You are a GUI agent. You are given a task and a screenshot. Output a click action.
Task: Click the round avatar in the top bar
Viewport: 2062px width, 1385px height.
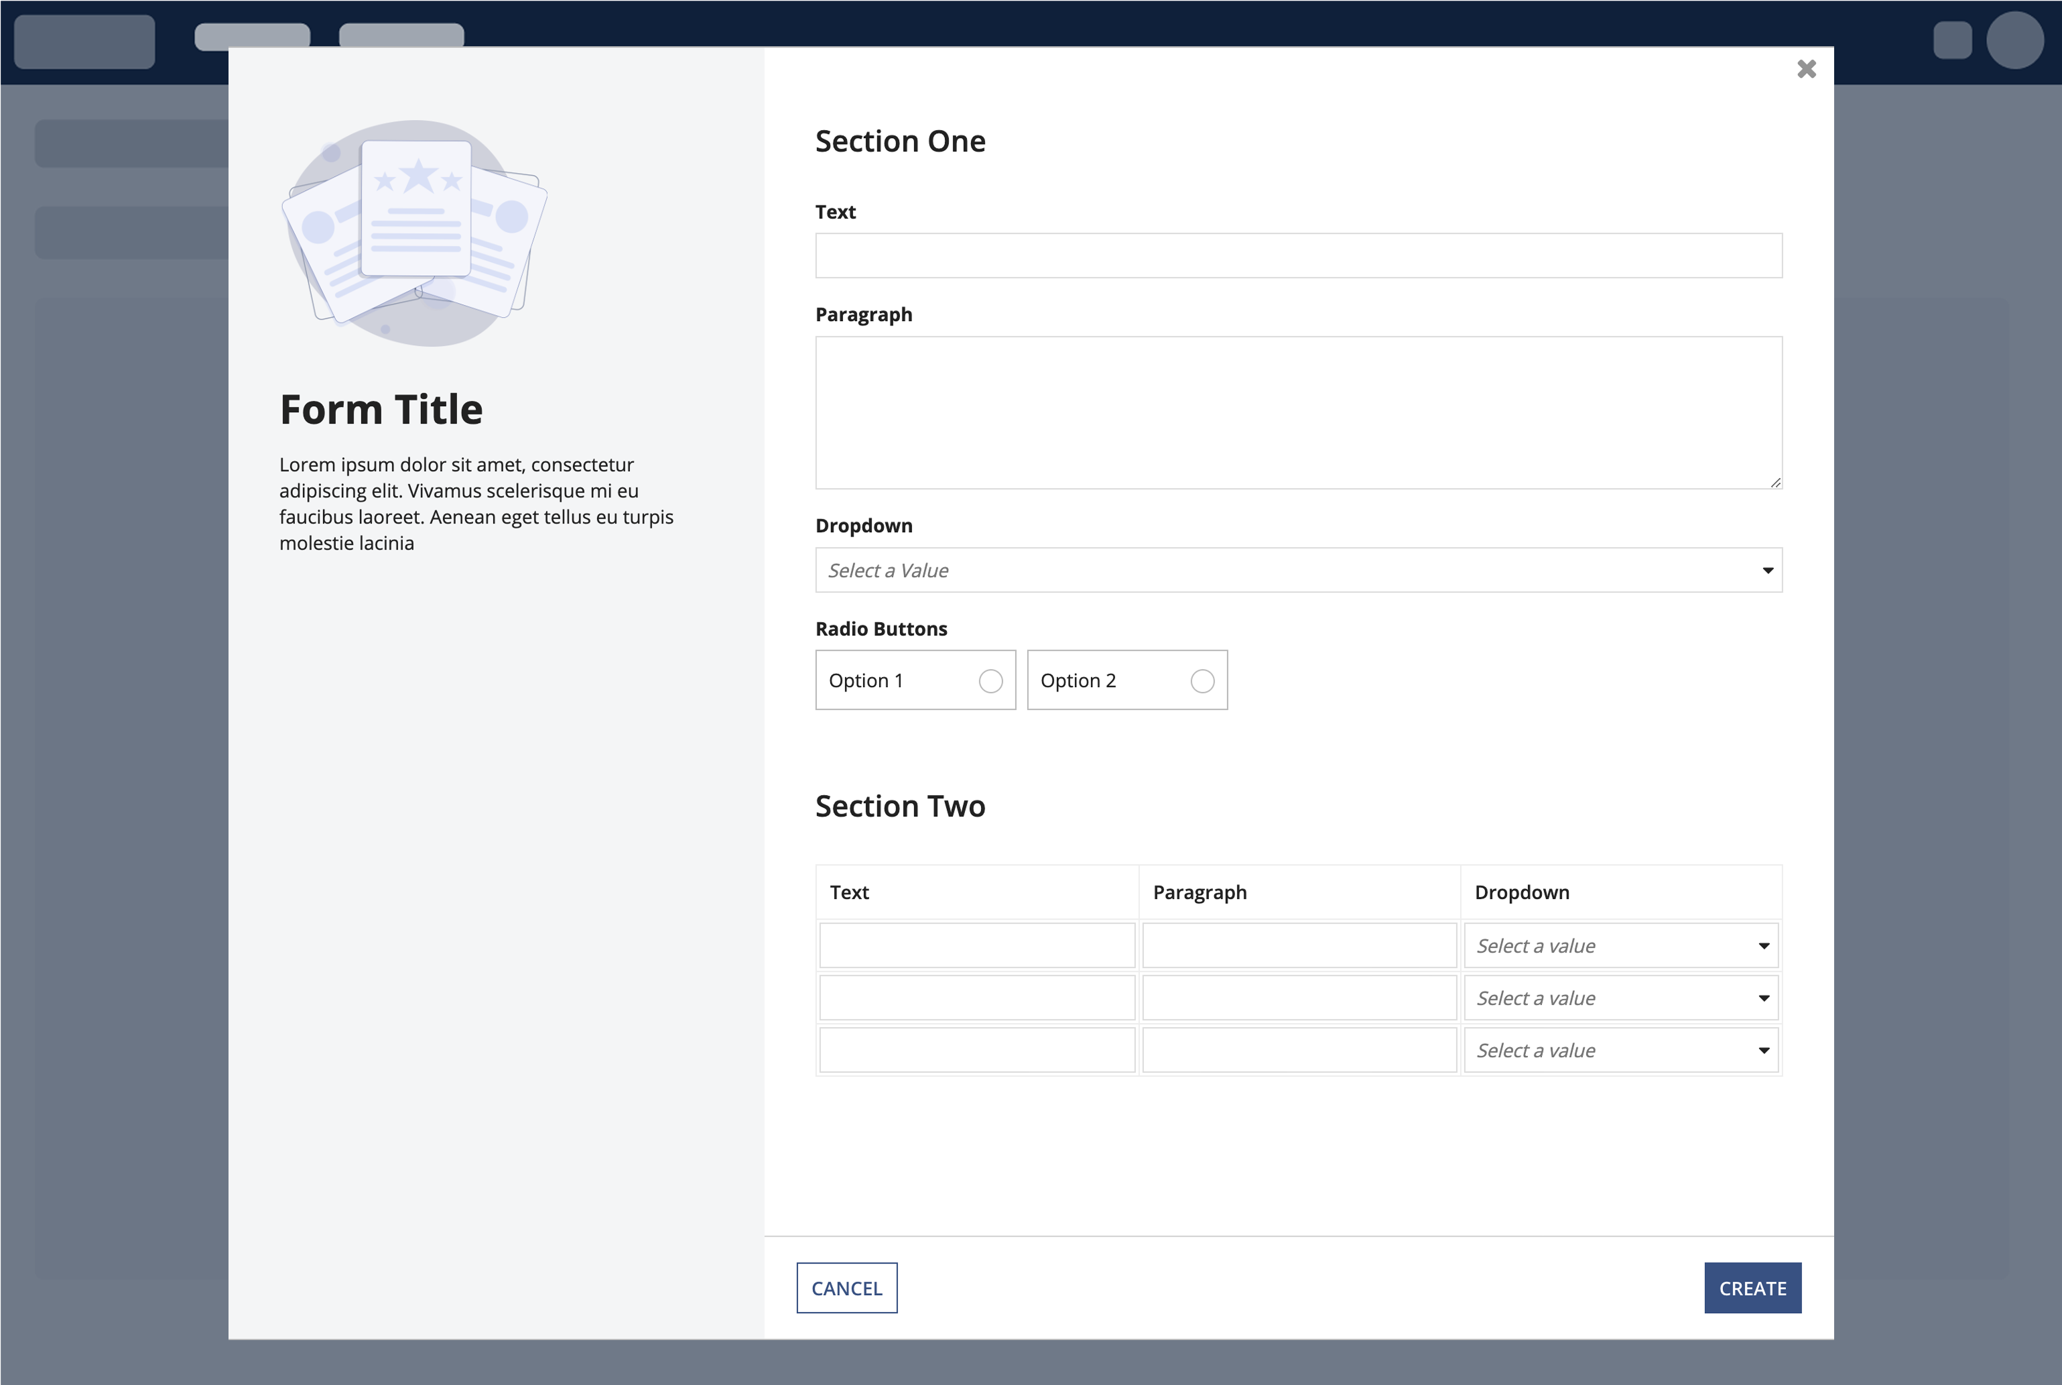click(x=2014, y=40)
